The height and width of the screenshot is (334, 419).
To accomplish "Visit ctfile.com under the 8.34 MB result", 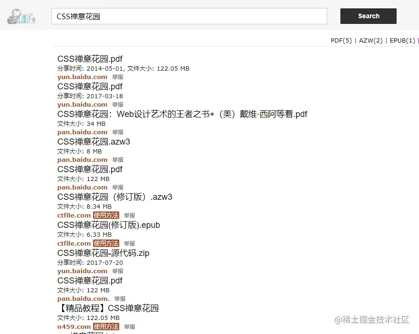I will (x=74, y=215).
